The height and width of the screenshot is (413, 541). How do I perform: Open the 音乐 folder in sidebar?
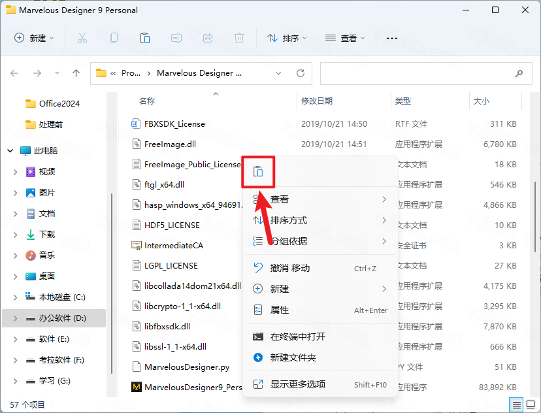tap(41, 256)
